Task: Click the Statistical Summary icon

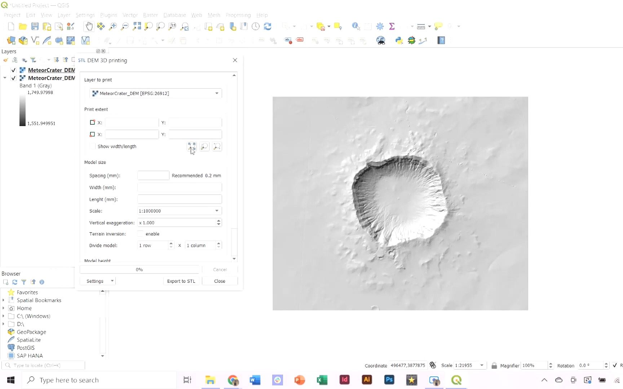Action: [x=392, y=26]
